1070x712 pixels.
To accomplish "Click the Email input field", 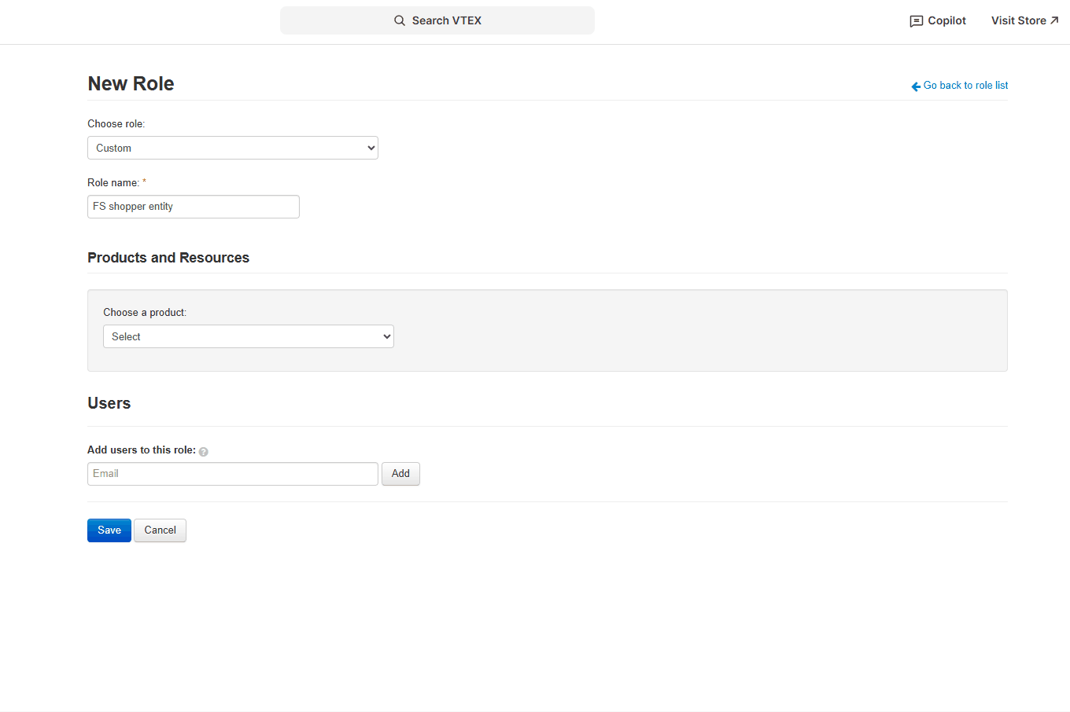I will point(233,474).
